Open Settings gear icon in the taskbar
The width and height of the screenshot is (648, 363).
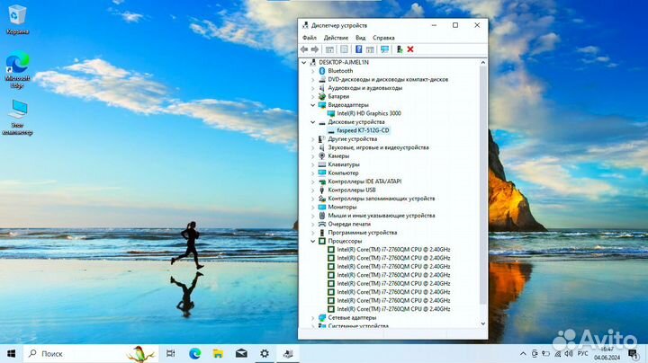pyautogui.click(x=264, y=354)
